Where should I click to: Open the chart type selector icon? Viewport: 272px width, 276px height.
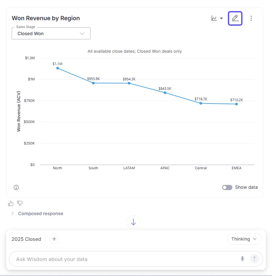tap(214, 18)
